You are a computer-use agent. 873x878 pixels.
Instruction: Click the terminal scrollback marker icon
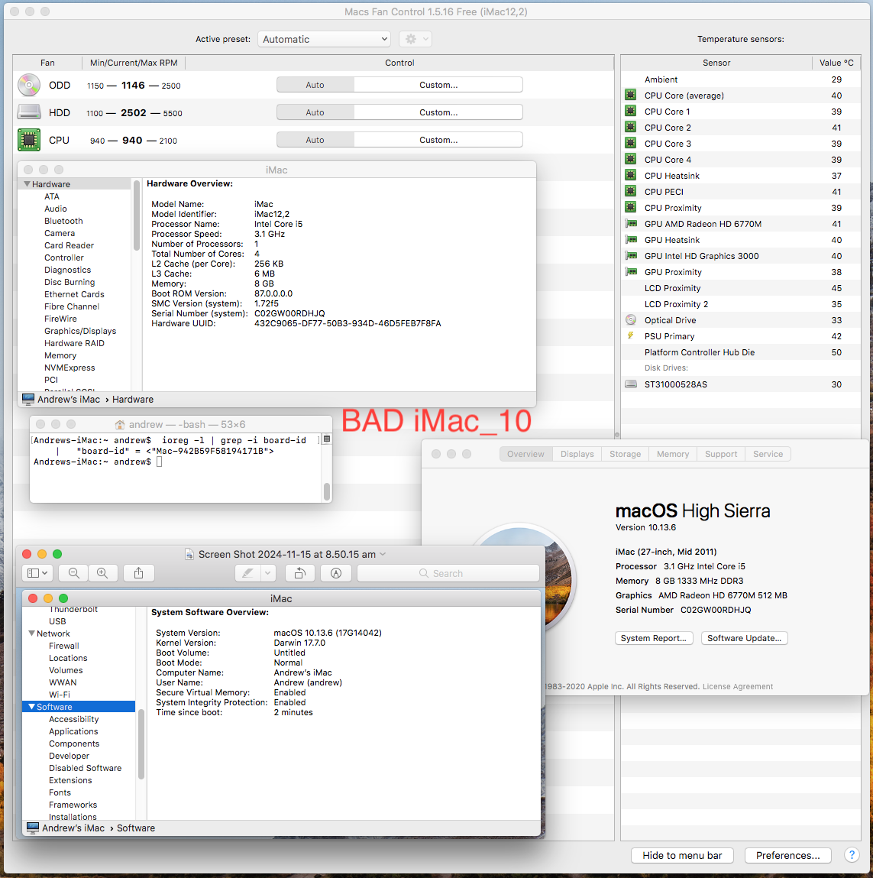tap(328, 439)
